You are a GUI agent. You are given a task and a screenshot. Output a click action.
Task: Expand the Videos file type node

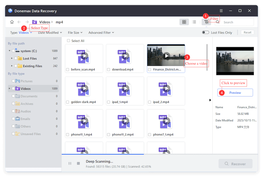point(10,88)
